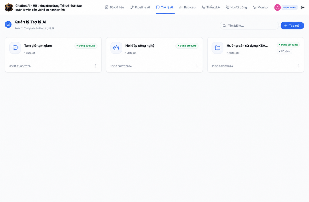Click Đang sử dụng badge on Hướng dẫn sử dụng KSA
The image size is (309, 202).
pyautogui.click(x=288, y=45)
